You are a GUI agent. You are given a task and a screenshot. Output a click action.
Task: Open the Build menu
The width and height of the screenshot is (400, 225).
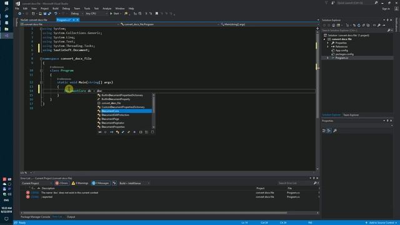(56, 8)
